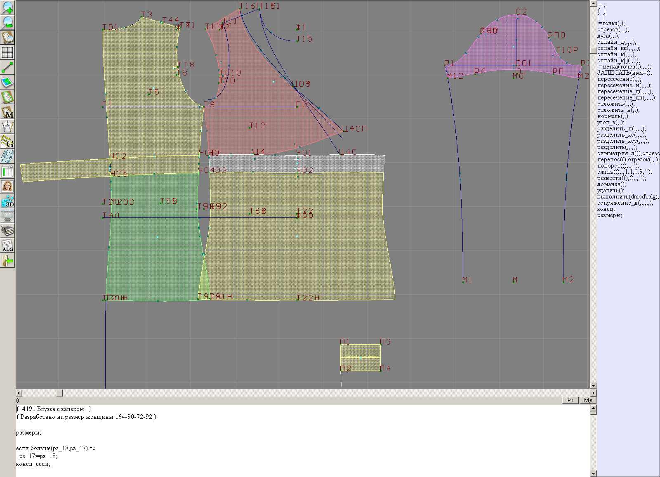Screen dimensions: 660x477
Task: Click the zoom out magnifier icon
Action: (7, 22)
